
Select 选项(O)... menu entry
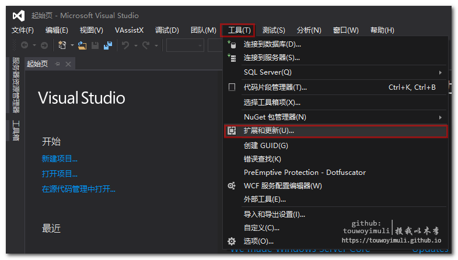point(335,241)
